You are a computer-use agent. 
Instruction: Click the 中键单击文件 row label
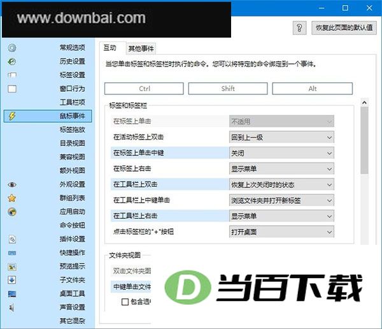pyautogui.click(x=132, y=287)
